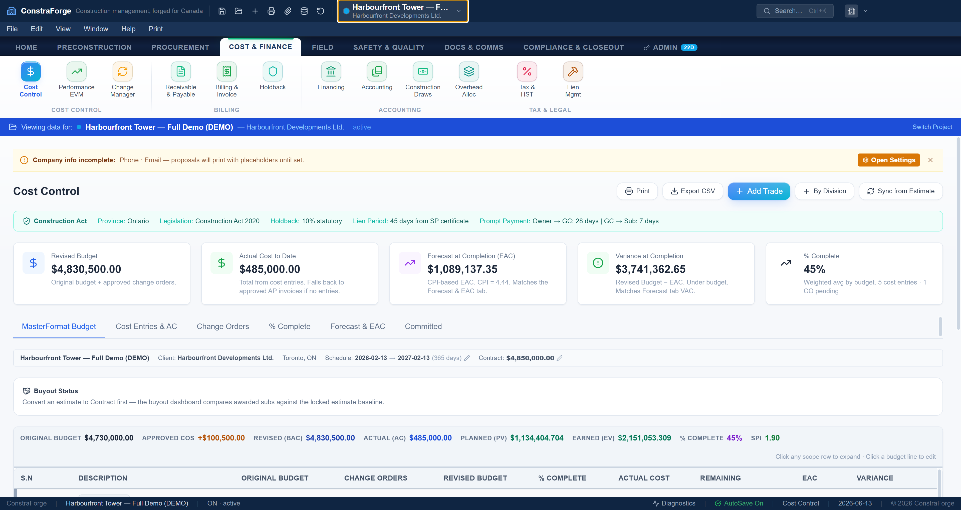Click the By Division button
Viewport: 961px width, 510px height.
(824, 191)
